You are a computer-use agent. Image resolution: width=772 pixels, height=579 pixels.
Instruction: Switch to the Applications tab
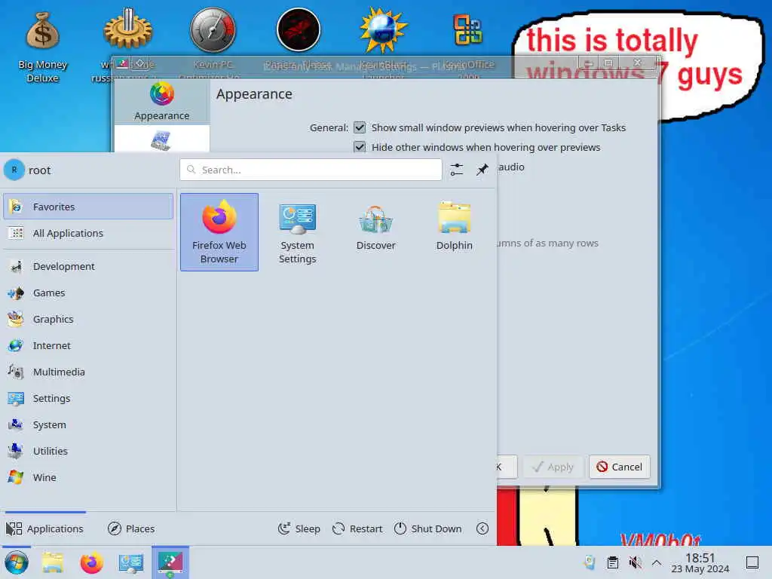pyautogui.click(x=45, y=528)
